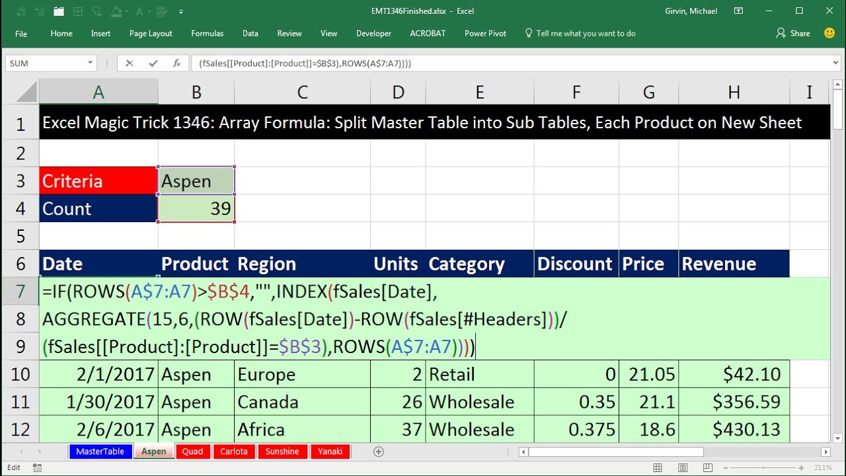Open the Power Pivot ribbon tab
846x476 pixels.
pos(485,33)
